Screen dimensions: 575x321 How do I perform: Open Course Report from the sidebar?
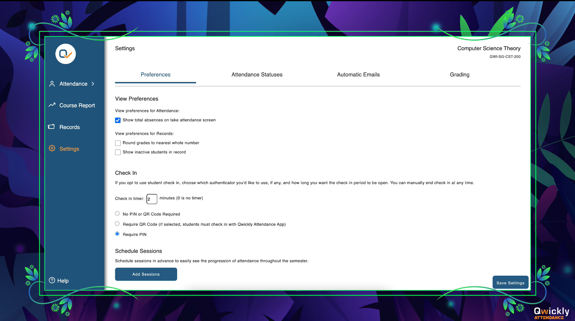[x=77, y=105]
